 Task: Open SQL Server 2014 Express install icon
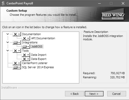coord(17,67)
